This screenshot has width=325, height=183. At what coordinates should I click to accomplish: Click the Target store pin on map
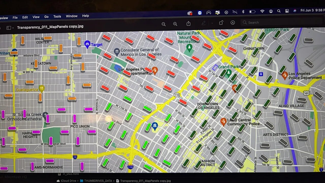pyautogui.click(x=87, y=44)
